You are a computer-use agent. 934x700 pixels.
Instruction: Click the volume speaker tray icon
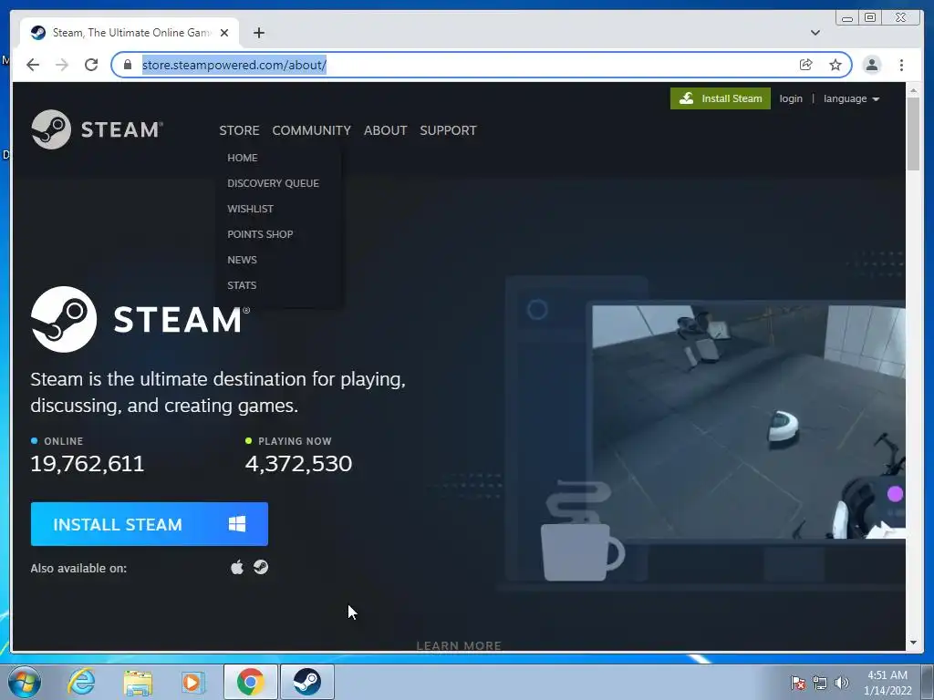841,683
